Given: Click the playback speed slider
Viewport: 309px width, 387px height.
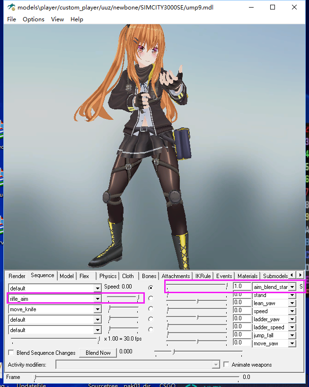Looking at the screenshot, I should 55,339.
